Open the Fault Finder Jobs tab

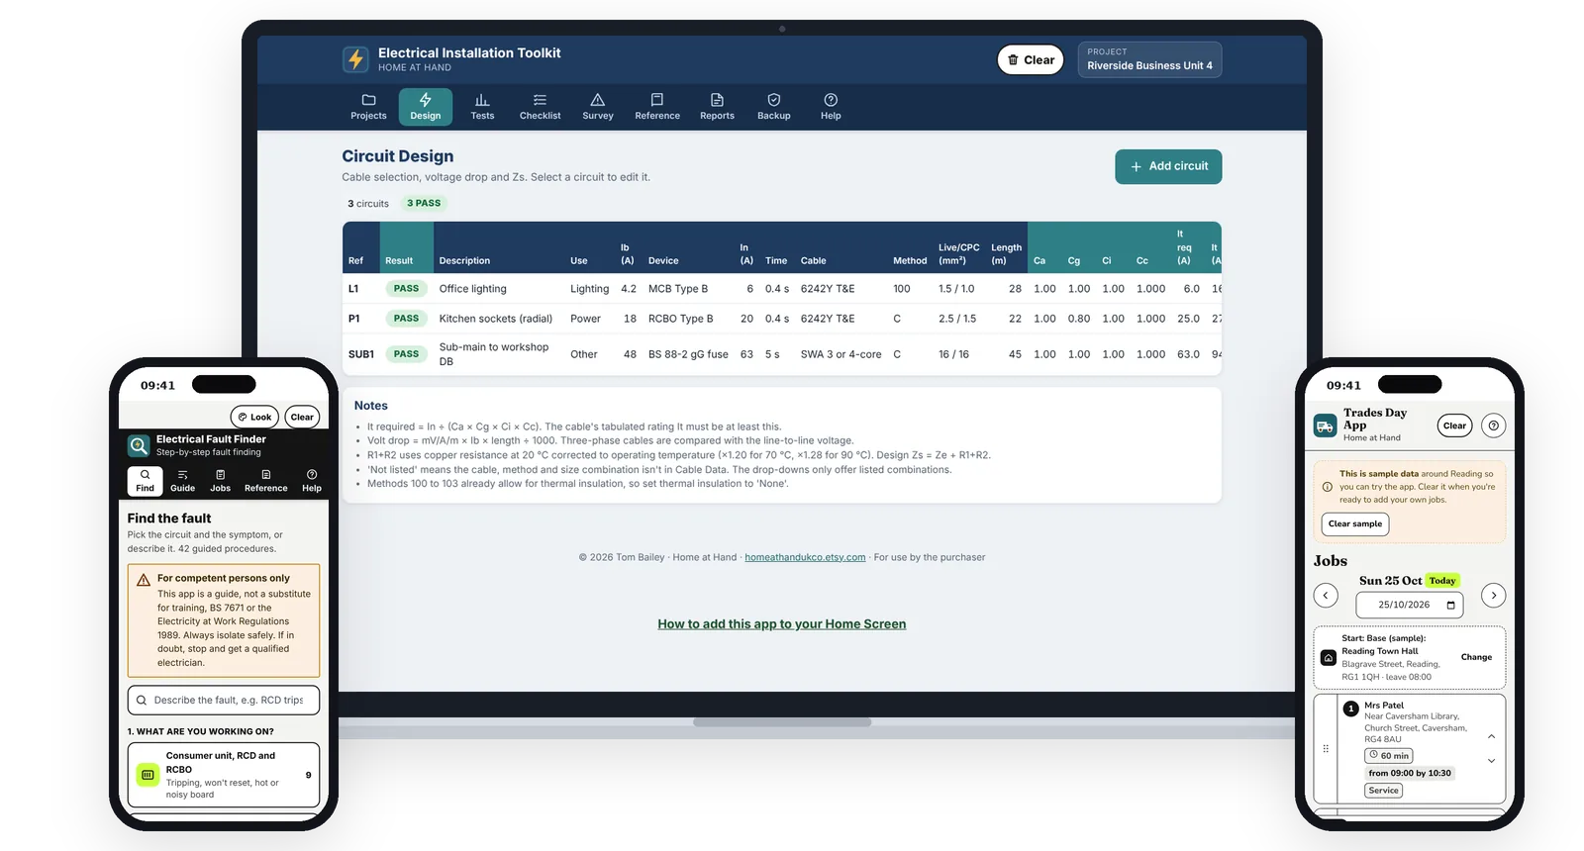click(220, 481)
